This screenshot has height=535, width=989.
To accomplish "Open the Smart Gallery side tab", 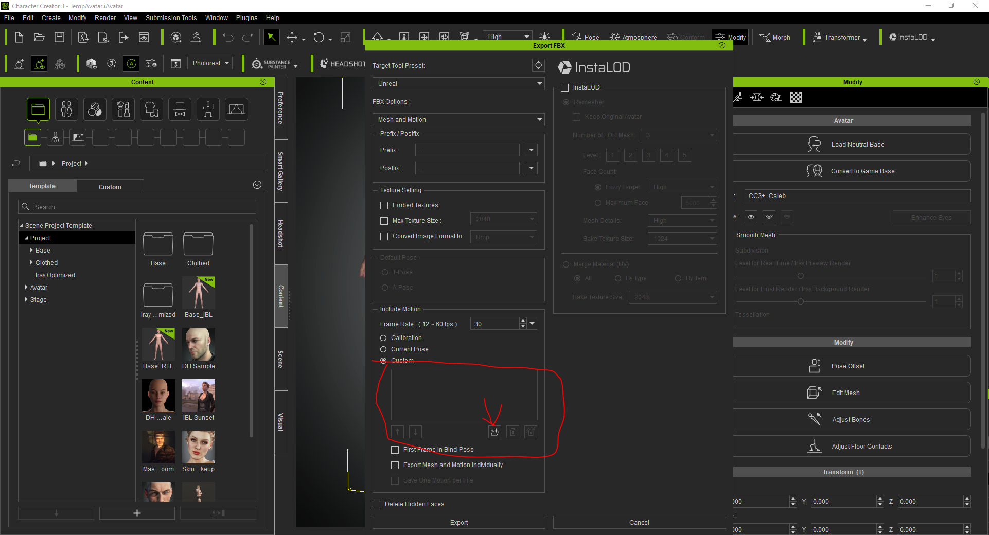I will click(x=281, y=171).
